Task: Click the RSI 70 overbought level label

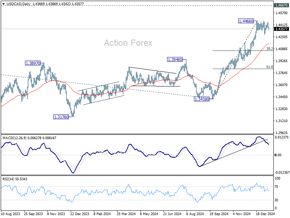Action: [x=276, y=187]
